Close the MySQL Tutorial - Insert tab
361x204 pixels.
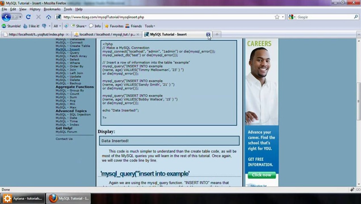point(208,34)
